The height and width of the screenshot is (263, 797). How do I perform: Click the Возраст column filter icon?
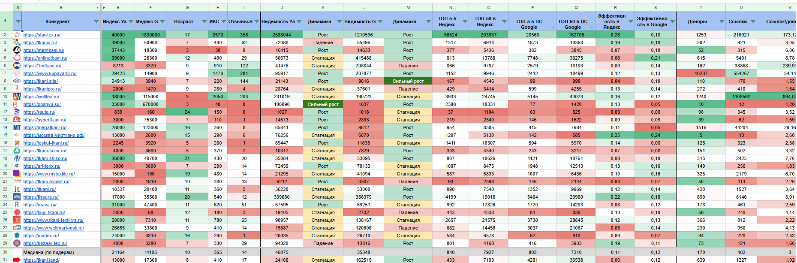click(x=204, y=21)
